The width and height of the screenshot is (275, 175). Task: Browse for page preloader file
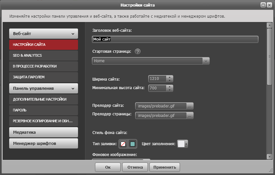(x=190, y=116)
